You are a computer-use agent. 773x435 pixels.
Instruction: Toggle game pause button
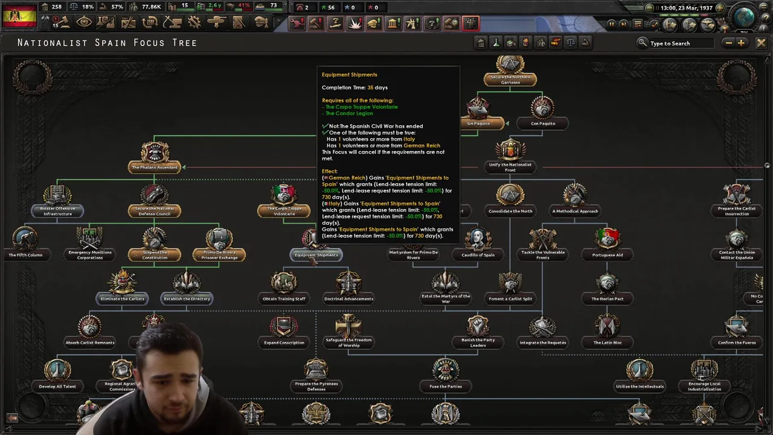(611, 24)
